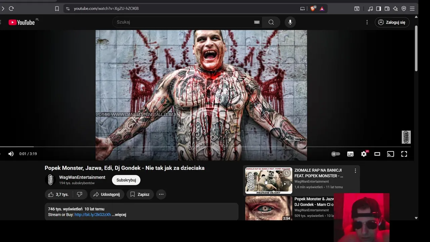430x242 pixels.
Task: Enter full screen mode
Action: pyautogui.click(x=404, y=154)
